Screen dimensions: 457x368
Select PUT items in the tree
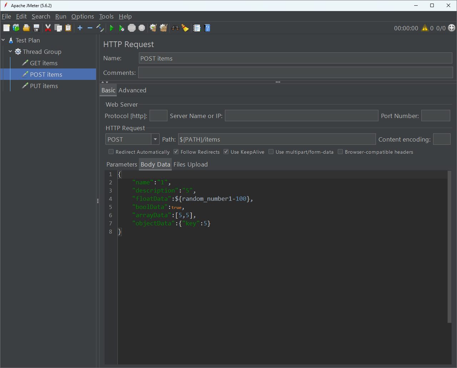[x=44, y=86]
